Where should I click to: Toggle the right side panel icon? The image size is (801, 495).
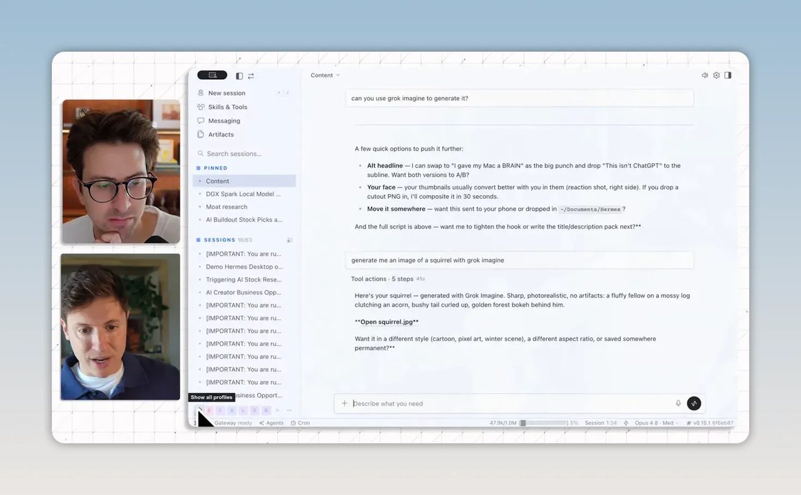click(x=728, y=75)
